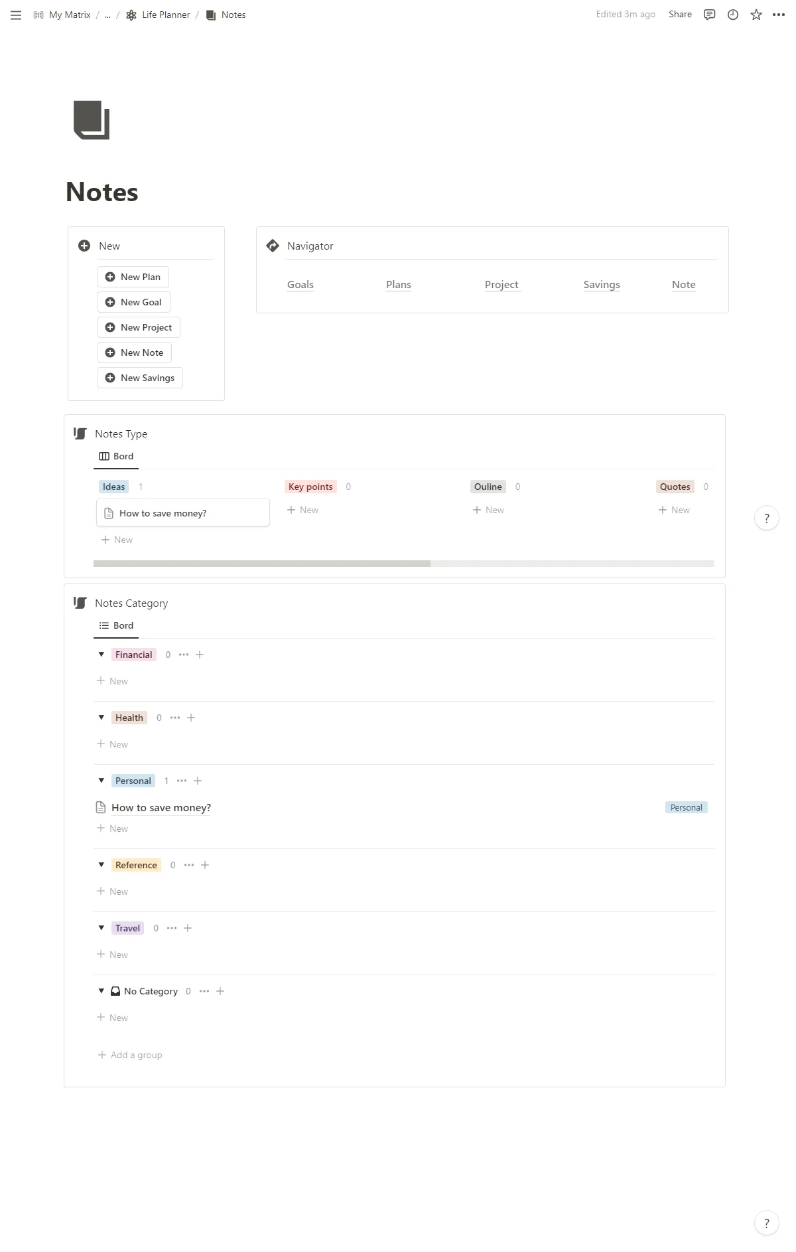Click the Share button

(680, 15)
